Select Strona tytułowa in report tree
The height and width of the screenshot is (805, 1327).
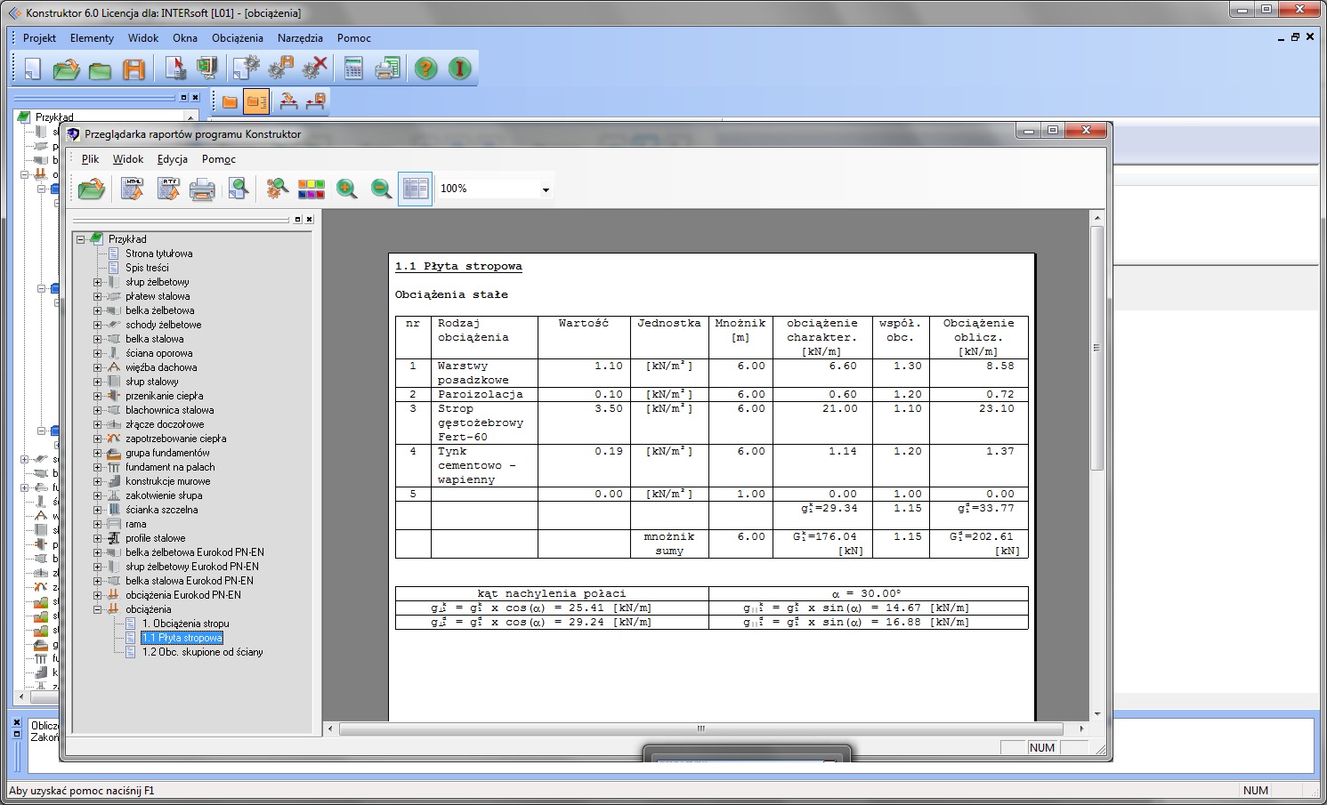158,254
